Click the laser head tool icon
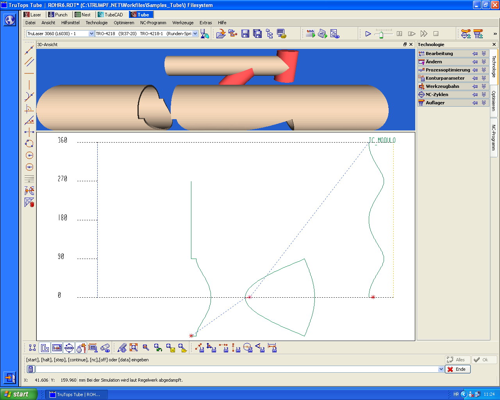The width and height of the screenshot is (500, 400). coord(205,34)
